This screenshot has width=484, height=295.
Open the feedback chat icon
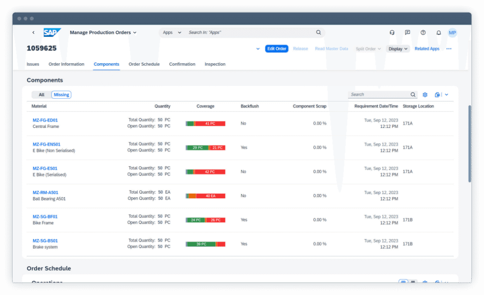click(407, 33)
